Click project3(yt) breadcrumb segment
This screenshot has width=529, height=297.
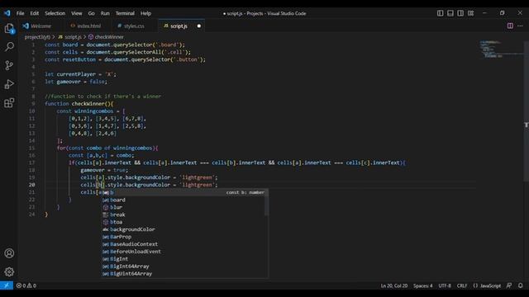[x=37, y=37]
